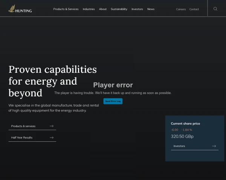Click the arrow beside Products & services
This screenshot has width=226, height=180.
point(52,126)
